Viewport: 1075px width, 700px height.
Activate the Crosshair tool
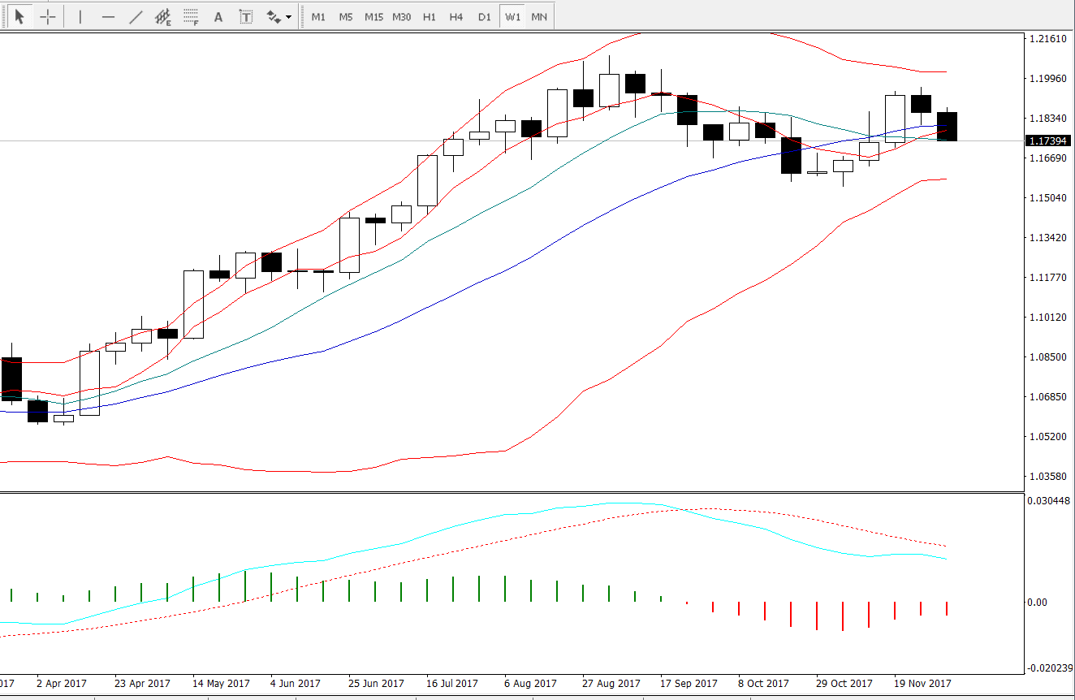(x=48, y=16)
